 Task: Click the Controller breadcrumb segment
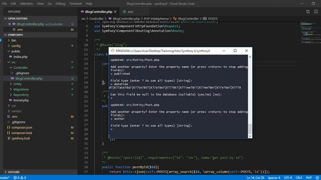tap(96, 18)
